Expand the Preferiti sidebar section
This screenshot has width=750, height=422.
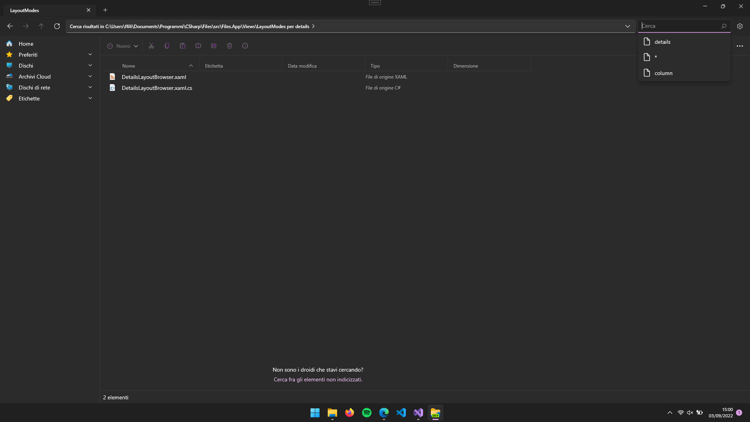(90, 54)
